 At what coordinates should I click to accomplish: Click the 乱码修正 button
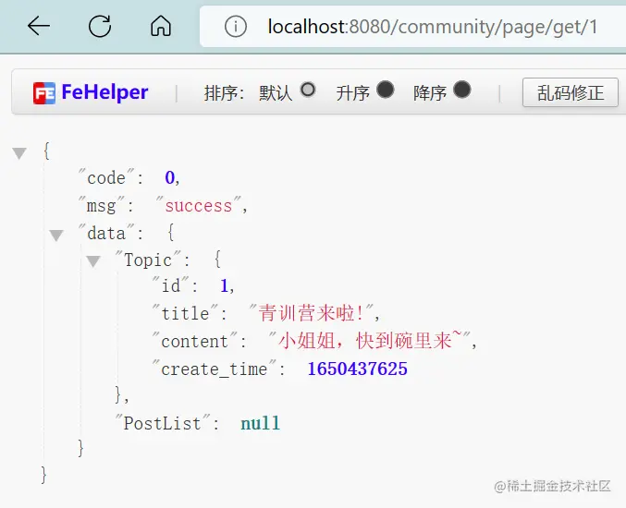point(571,92)
